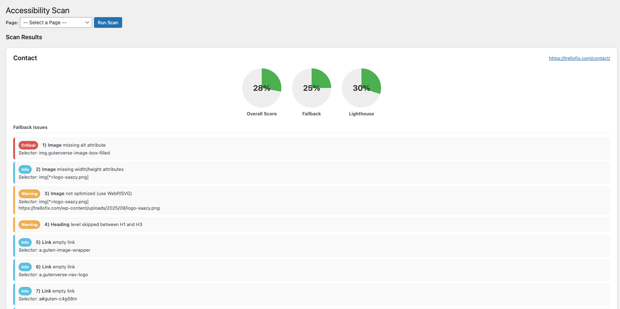Select the Heading level skipped issue row

pos(96,225)
